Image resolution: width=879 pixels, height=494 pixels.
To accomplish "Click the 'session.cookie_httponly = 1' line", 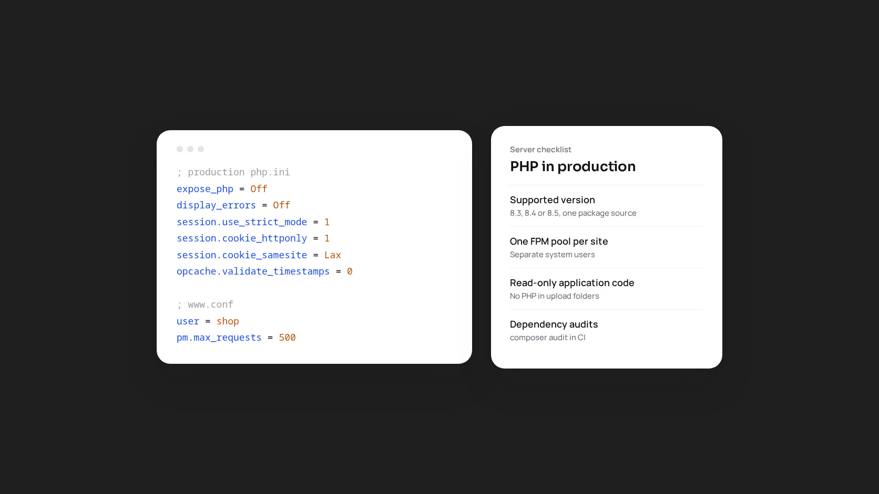I will click(253, 238).
